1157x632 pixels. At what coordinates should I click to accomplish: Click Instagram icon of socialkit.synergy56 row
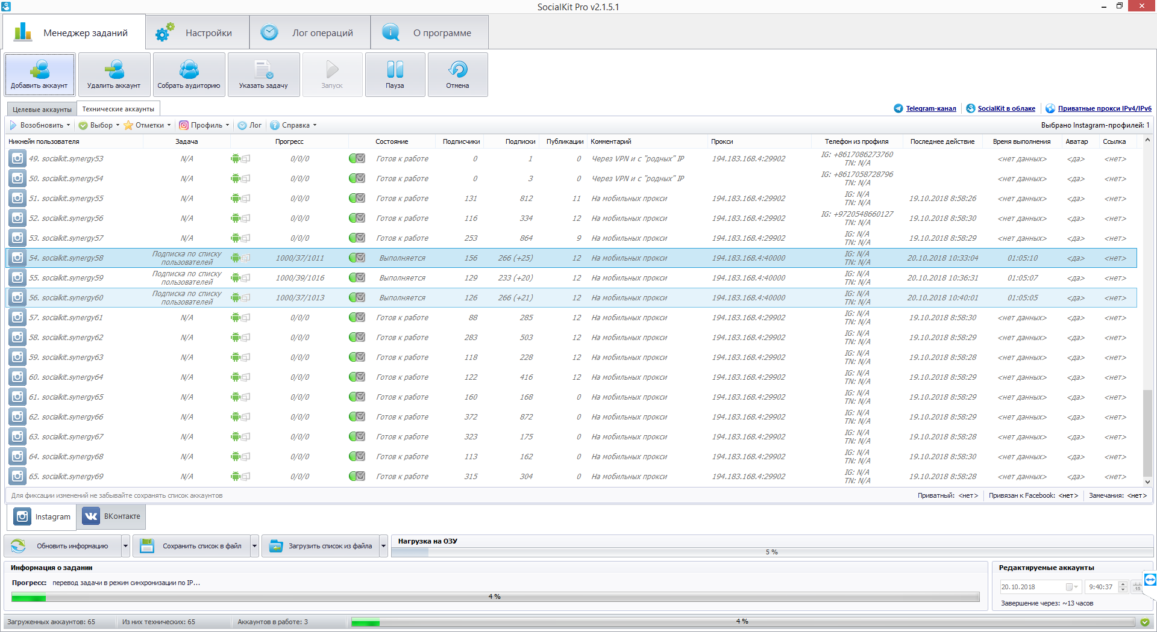click(17, 218)
